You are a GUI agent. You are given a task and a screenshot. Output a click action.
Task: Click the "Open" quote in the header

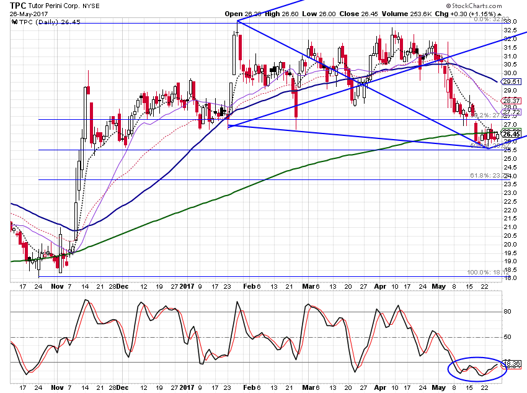(x=243, y=14)
